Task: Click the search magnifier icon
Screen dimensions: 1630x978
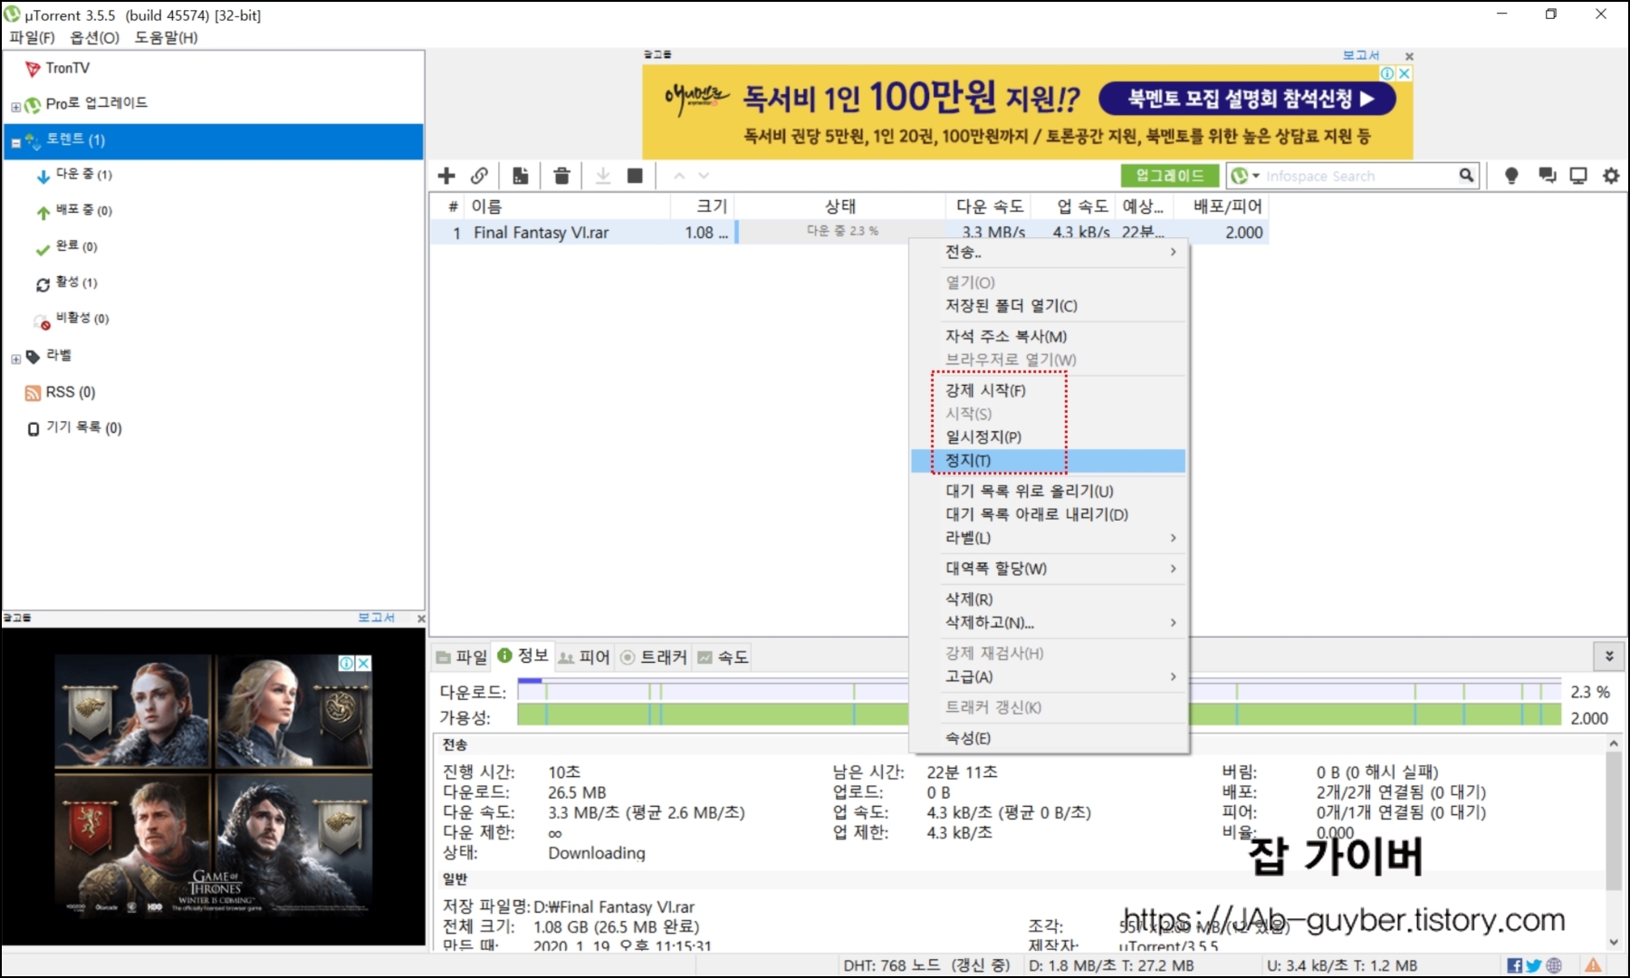Action: click(x=1466, y=176)
